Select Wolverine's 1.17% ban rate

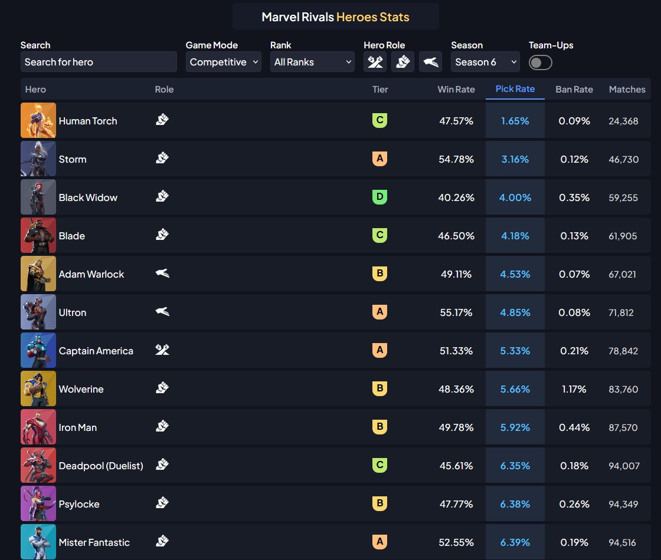point(574,389)
